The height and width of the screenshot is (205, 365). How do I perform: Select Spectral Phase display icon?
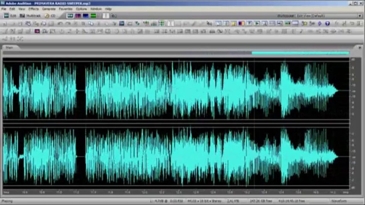pos(93,16)
